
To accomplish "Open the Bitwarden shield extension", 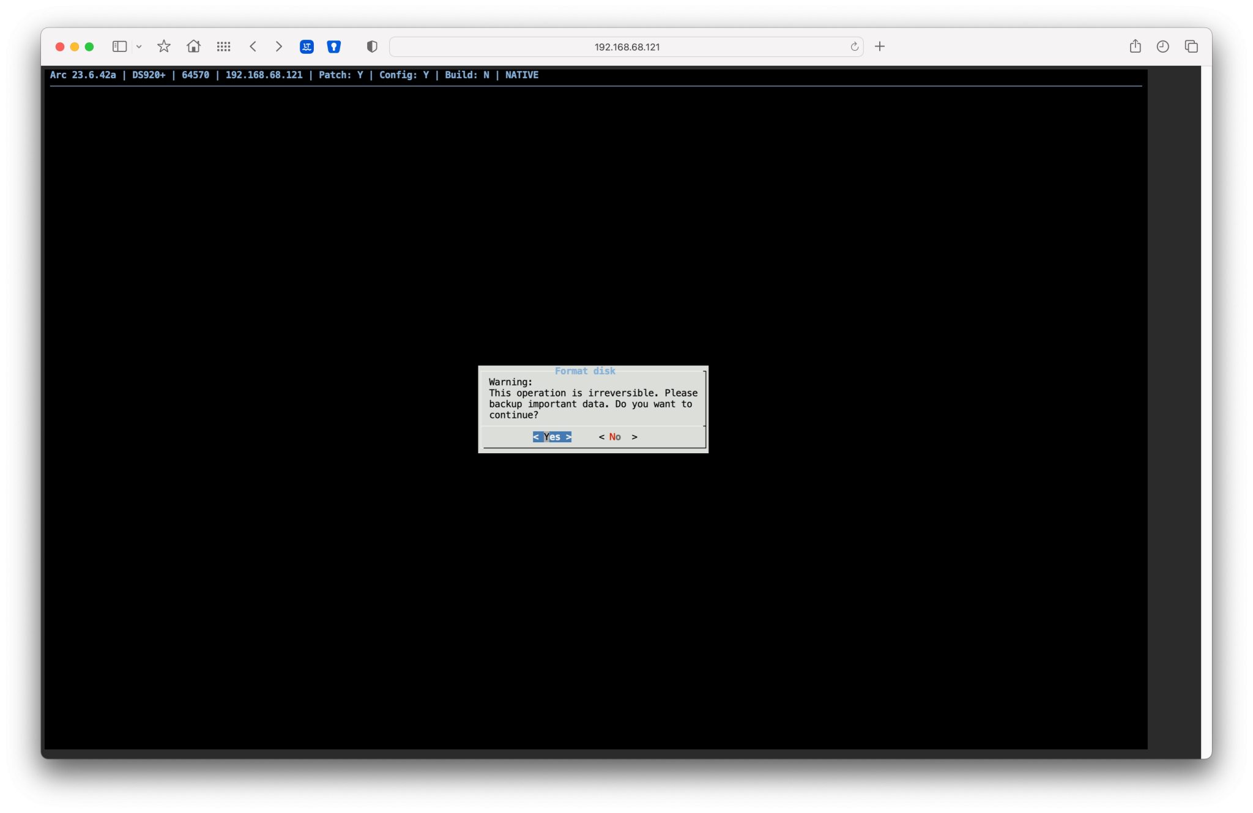I will [333, 46].
